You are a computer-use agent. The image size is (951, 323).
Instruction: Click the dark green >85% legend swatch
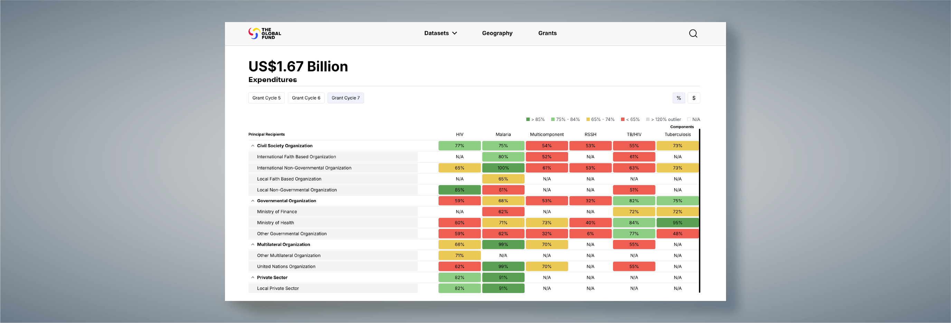528,119
